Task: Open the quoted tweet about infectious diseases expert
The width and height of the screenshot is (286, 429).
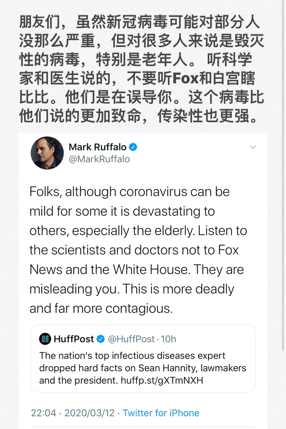Action: 143,368
